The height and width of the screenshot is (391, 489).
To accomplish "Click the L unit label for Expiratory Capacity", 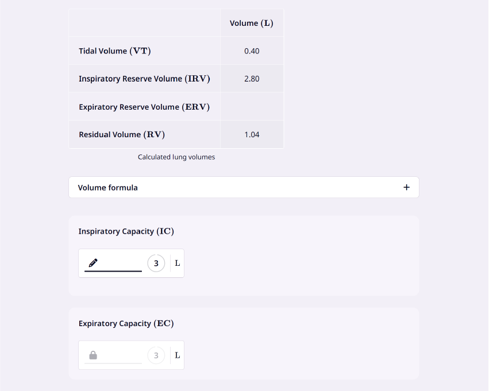I will click(178, 355).
